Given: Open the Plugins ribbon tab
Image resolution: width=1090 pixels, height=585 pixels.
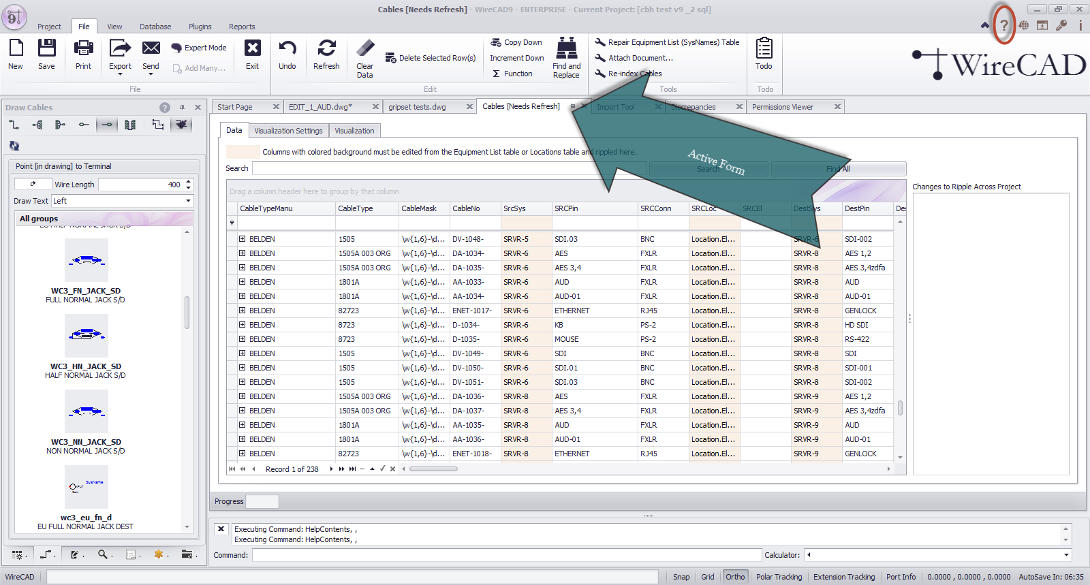Looking at the screenshot, I should point(200,27).
